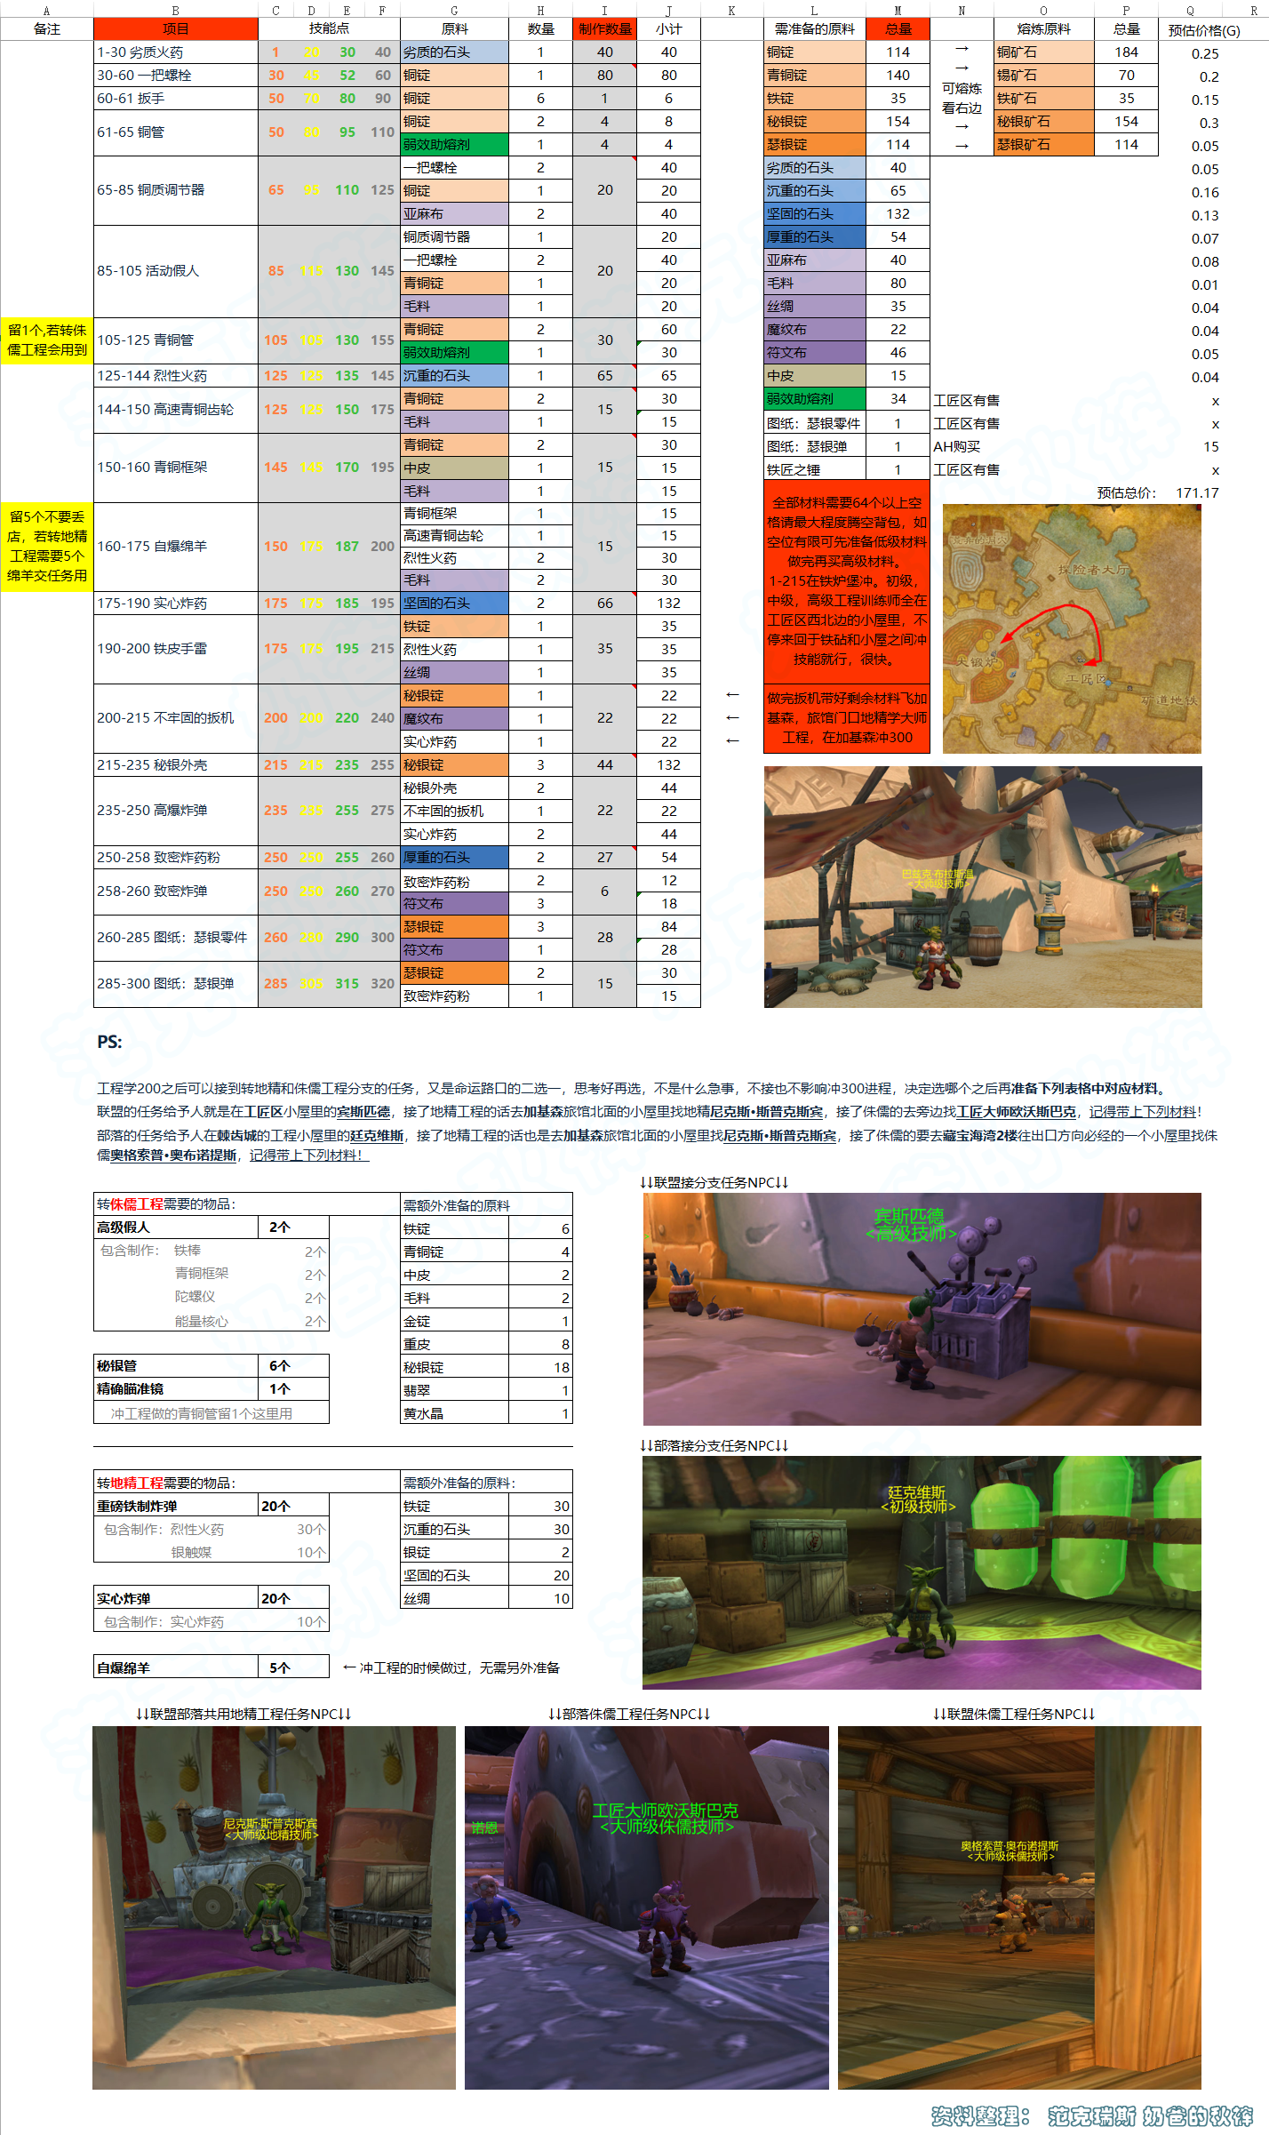Select the 215-235 秘银外壳 row cell
Image resolution: width=1269 pixels, height=2135 pixels.
pyautogui.click(x=176, y=764)
